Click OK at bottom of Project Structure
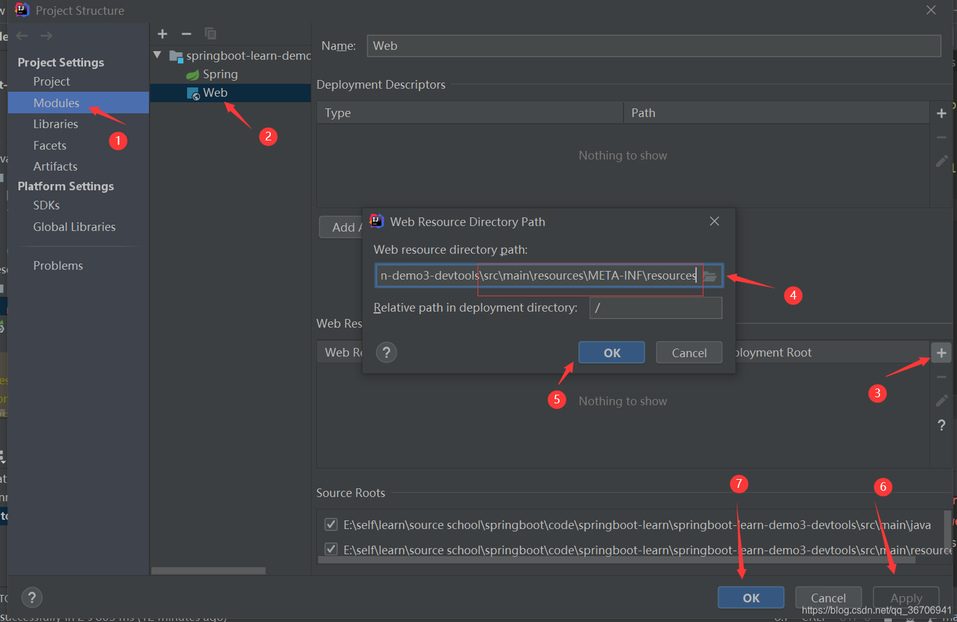The image size is (957, 622). (x=751, y=598)
